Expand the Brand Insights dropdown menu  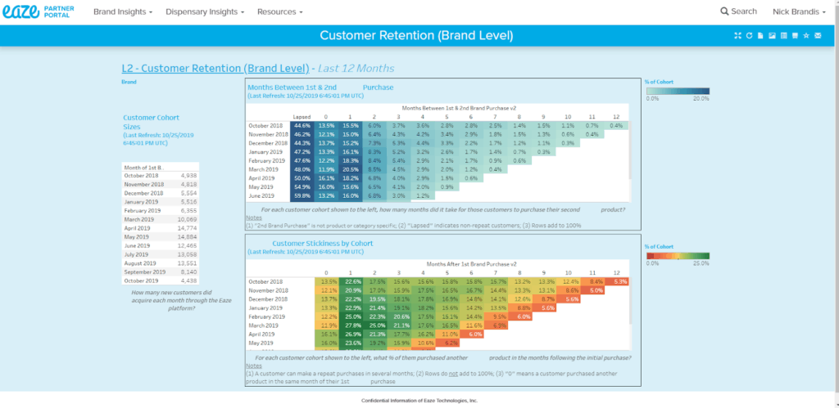(x=123, y=12)
